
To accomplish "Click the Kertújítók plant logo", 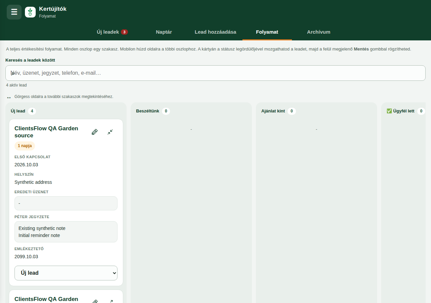I will [x=30, y=12].
